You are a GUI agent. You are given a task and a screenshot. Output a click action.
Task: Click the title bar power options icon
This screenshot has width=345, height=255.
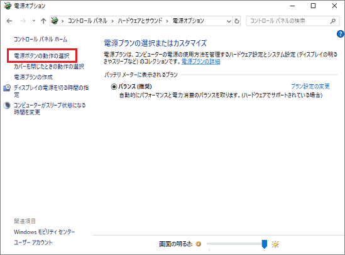[x=8, y=6]
